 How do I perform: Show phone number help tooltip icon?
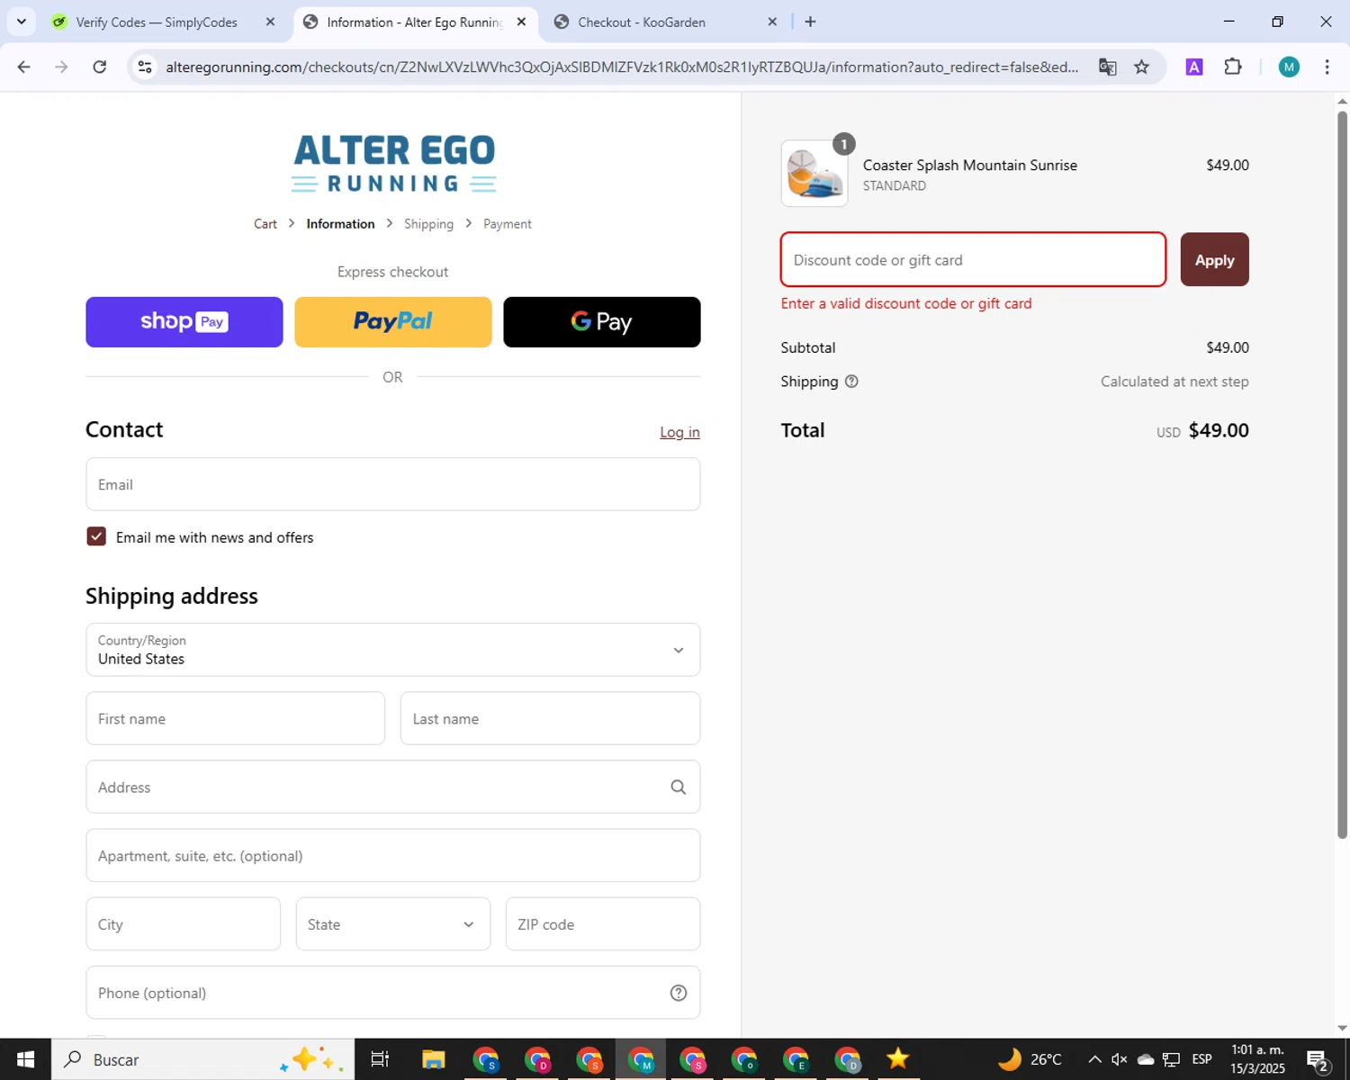tap(679, 993)
